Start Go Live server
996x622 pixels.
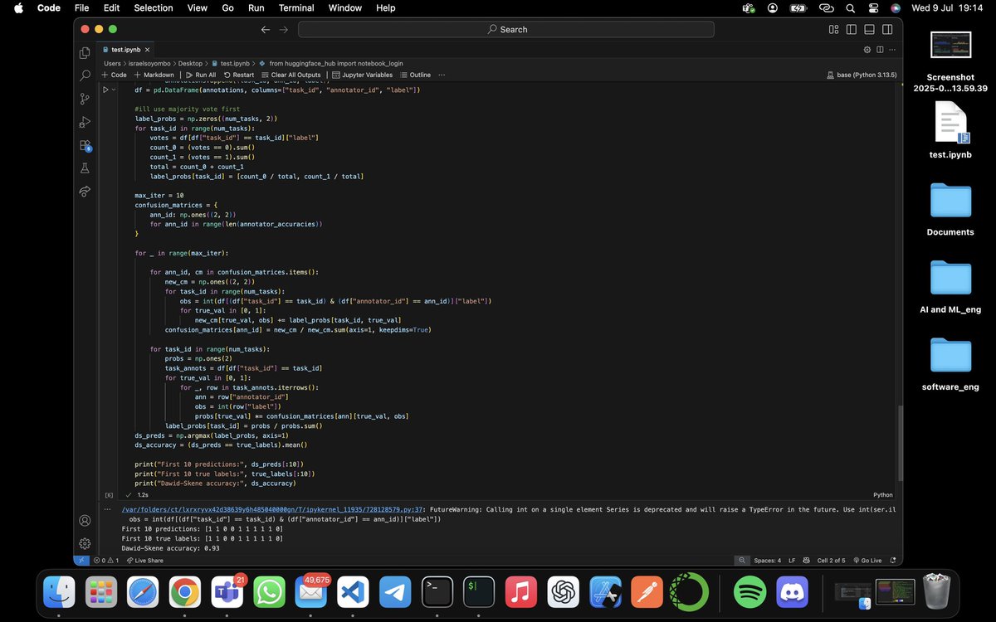(x=867, y=561)
